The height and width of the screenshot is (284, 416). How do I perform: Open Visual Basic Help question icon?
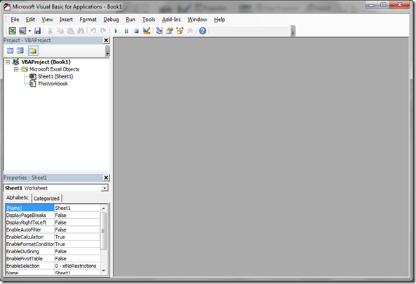(203, 31)
